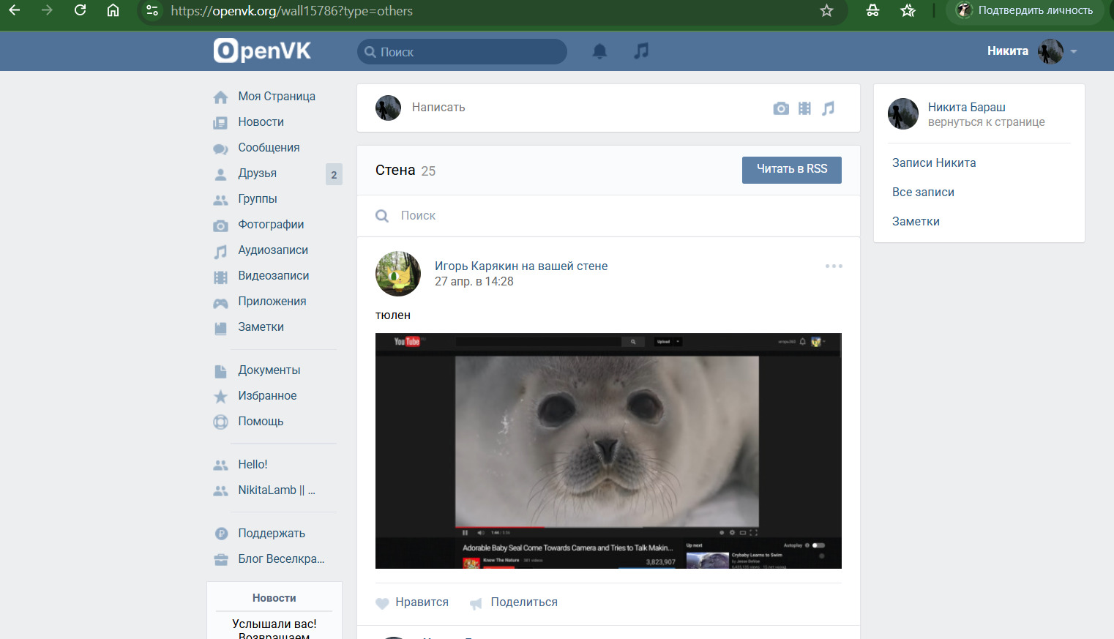Click the Друзья person icon
The height and width of the screenshot is (639, 1114).
220,174
